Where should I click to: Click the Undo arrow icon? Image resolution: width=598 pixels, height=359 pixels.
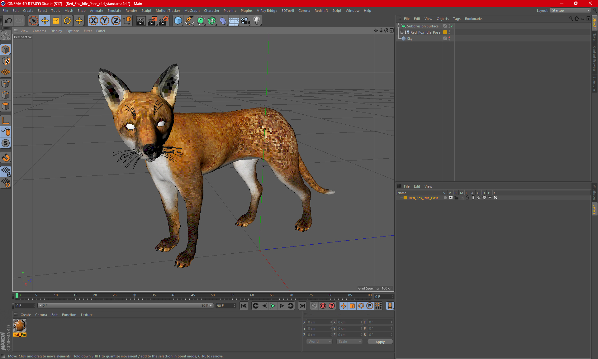(x=8, y=21)
